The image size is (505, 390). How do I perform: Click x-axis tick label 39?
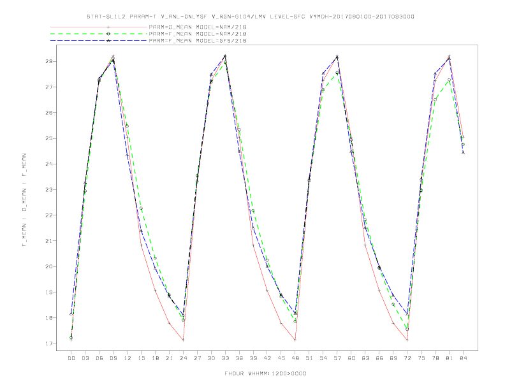pos(253,358)
